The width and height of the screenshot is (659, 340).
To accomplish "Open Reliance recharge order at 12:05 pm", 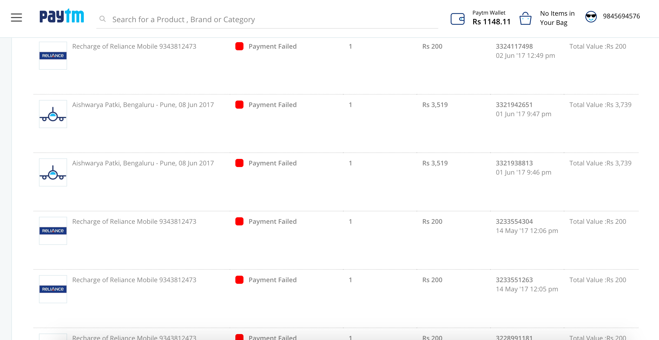I will click(134, 280).
